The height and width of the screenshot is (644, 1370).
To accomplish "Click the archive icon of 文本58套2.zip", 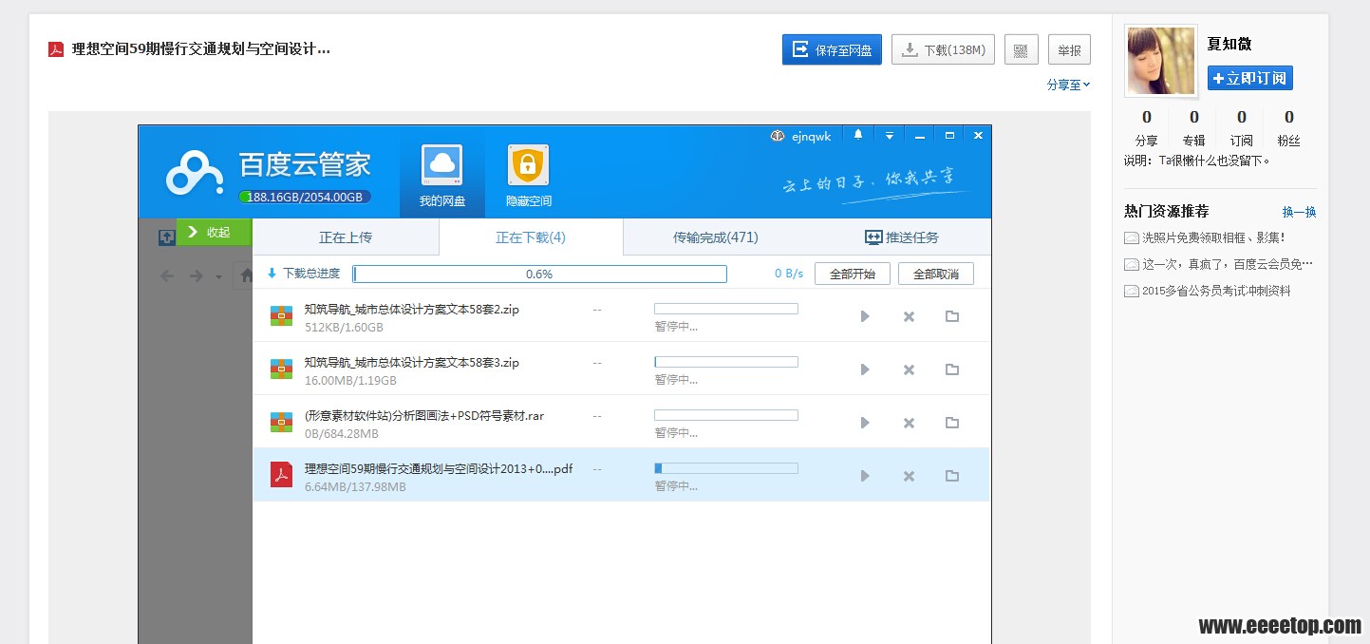I will point(281,316).
